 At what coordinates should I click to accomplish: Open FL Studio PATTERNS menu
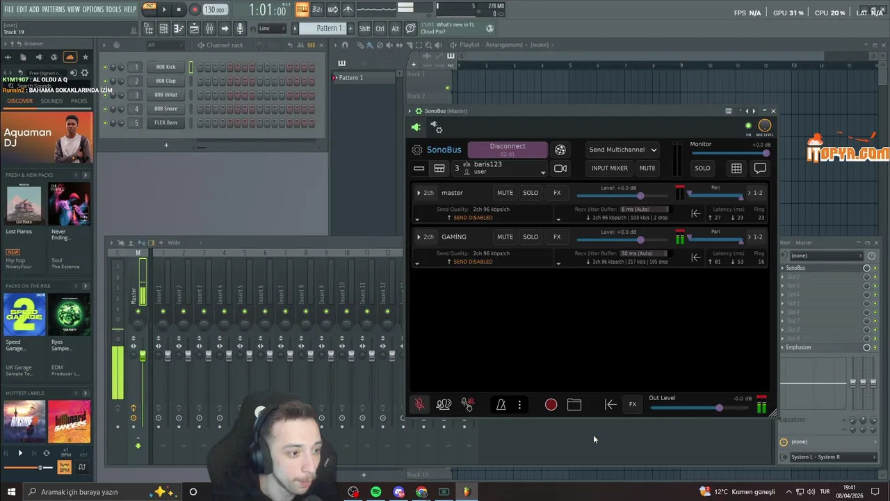click(54, 10)
